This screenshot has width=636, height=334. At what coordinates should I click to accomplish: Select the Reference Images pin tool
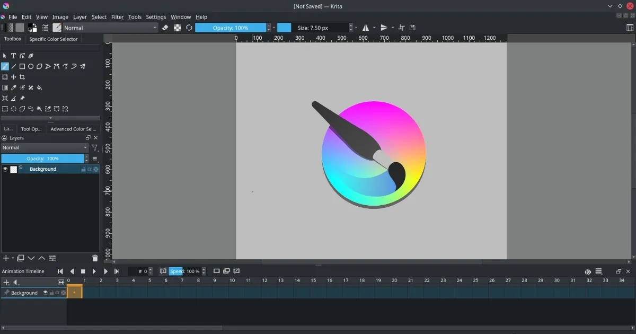pyautogui.click(x=22, y=98)
